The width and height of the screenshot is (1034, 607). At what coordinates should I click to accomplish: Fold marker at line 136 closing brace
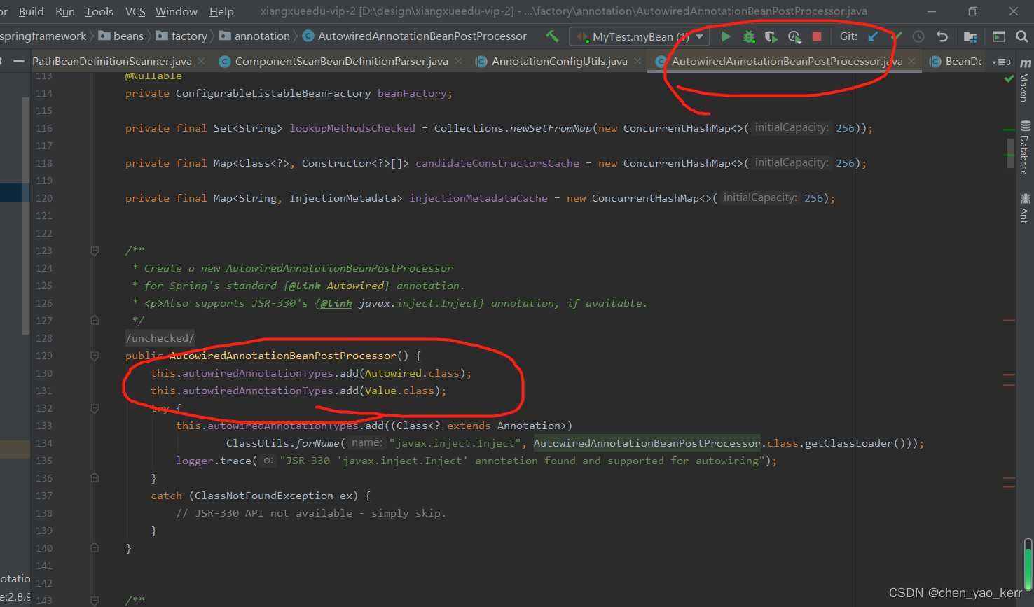click(x=95, y=478)
